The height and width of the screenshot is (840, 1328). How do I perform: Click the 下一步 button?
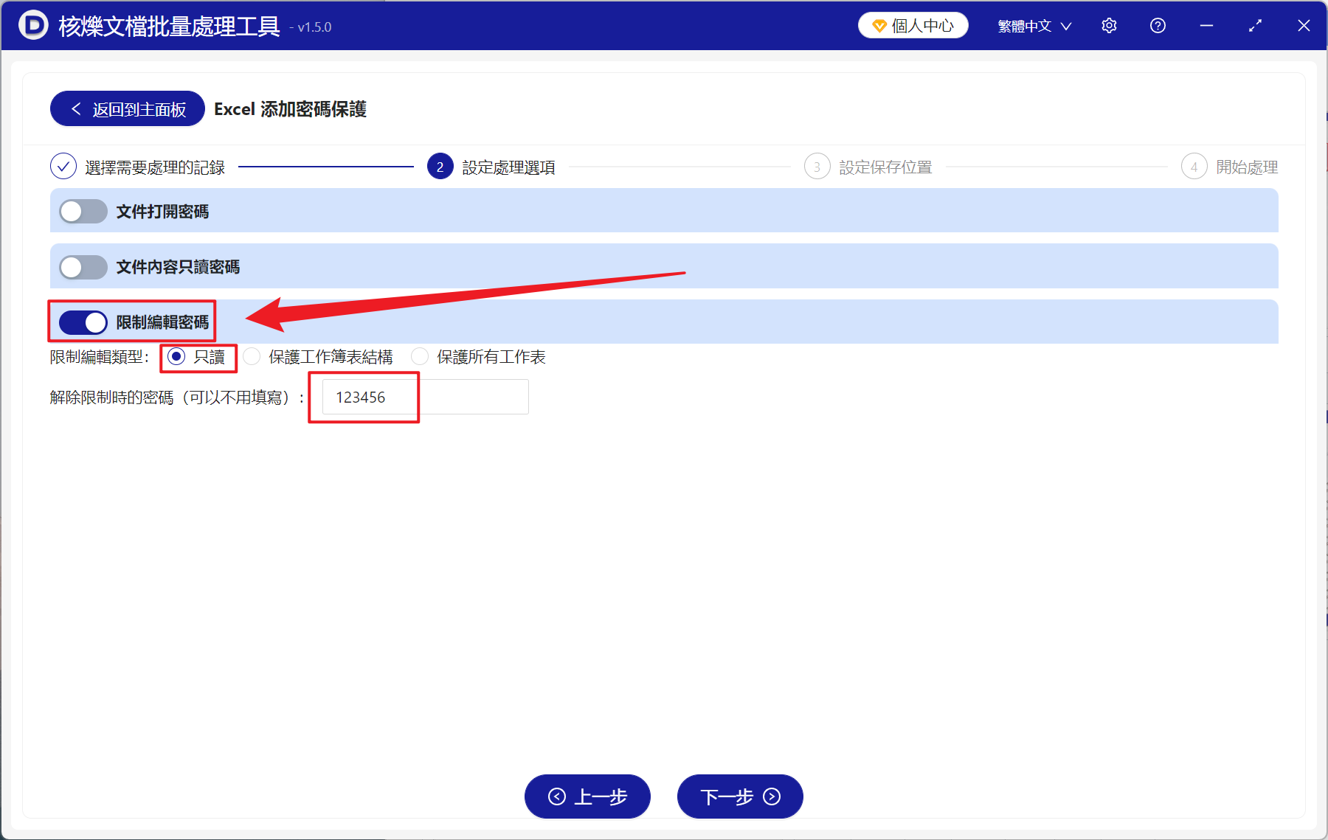(x=739, y=796)
